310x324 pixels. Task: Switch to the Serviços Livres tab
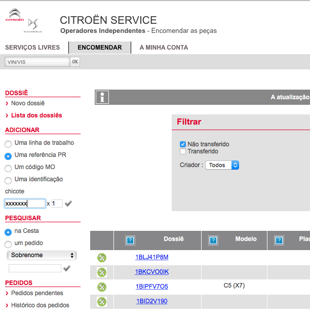[32, 48]
